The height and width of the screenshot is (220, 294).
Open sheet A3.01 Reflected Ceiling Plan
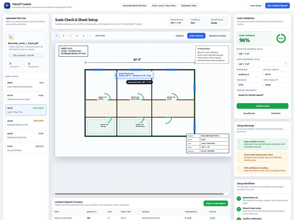click(x=26, y=136)
